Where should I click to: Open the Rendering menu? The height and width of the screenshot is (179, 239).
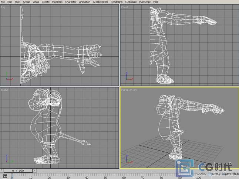click(x=117, y=2)
